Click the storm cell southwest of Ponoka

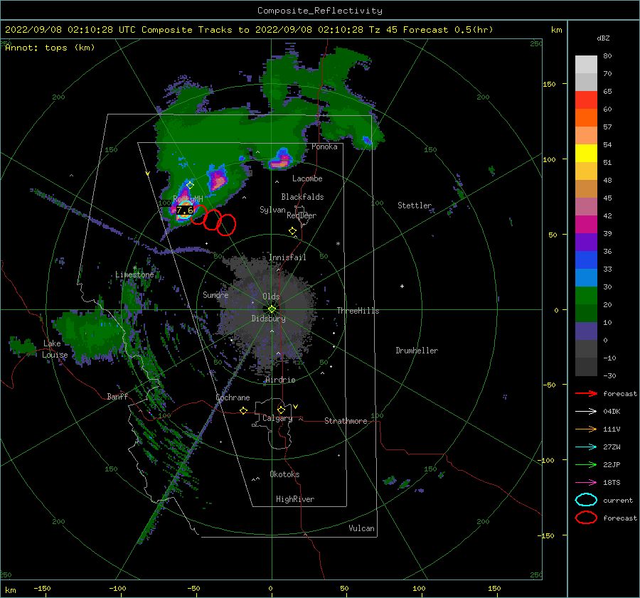280,159
